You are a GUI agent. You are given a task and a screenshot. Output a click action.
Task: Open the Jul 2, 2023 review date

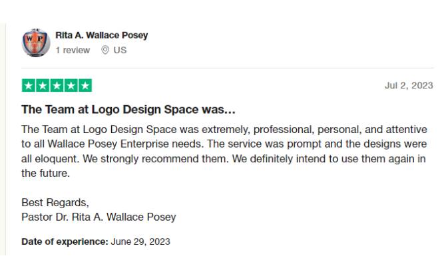[409, 85]
